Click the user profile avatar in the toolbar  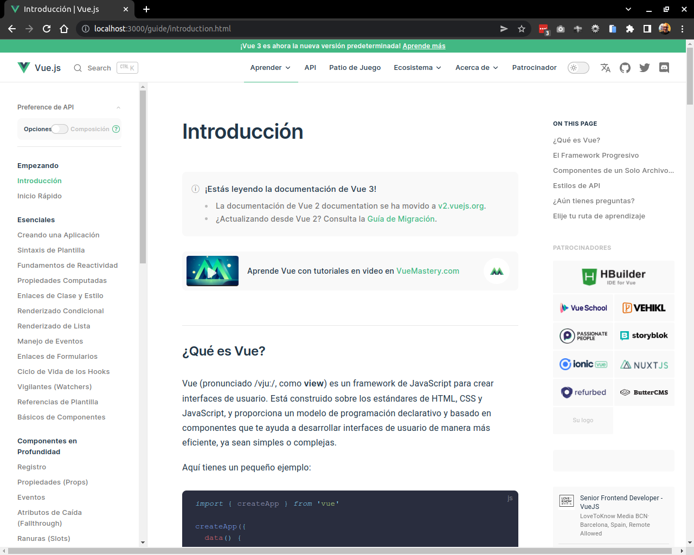pyautogui.click(x=665, y=29)
